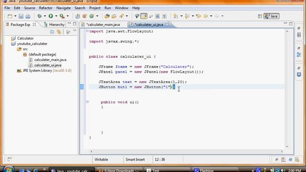Select calculater_ui.java in Package Explorer
Image resolution: width=306 pixels, height=172 pixels.
pos(48,65)
